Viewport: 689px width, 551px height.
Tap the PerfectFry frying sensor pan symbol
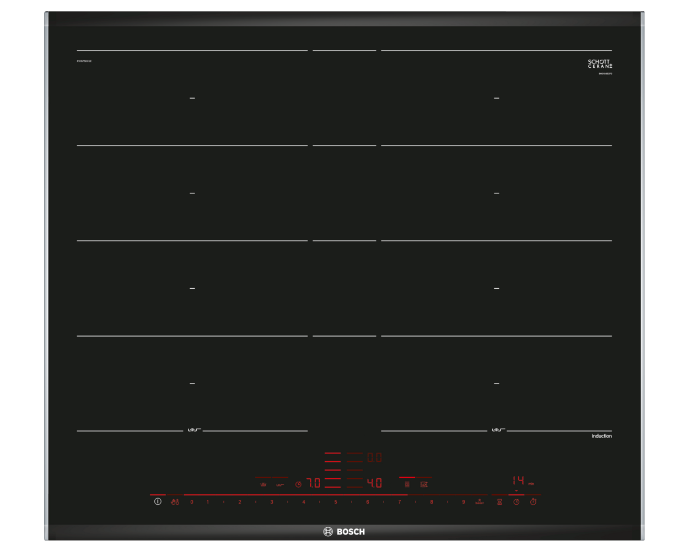263,484
